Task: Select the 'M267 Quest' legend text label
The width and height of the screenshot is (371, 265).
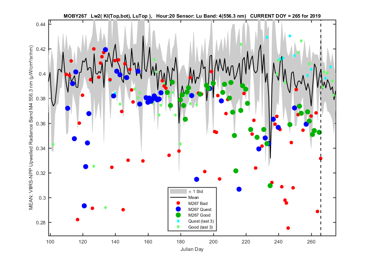Action: click(x=200, y=210)
